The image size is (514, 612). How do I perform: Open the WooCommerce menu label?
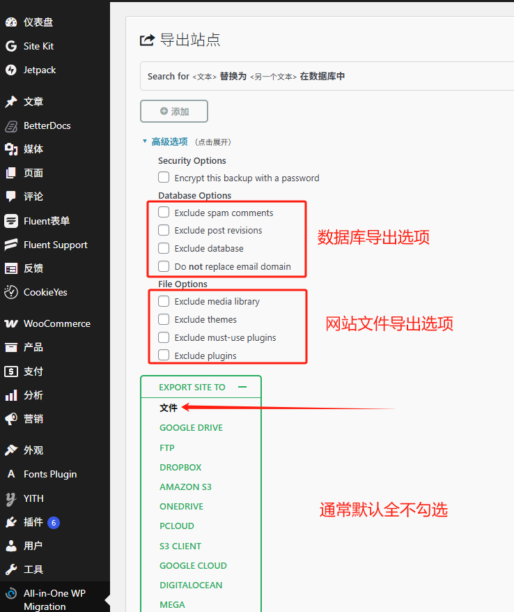[x=57, y=323]
